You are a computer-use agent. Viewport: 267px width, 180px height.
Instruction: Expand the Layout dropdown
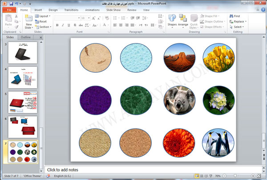[x=43, y=16]
